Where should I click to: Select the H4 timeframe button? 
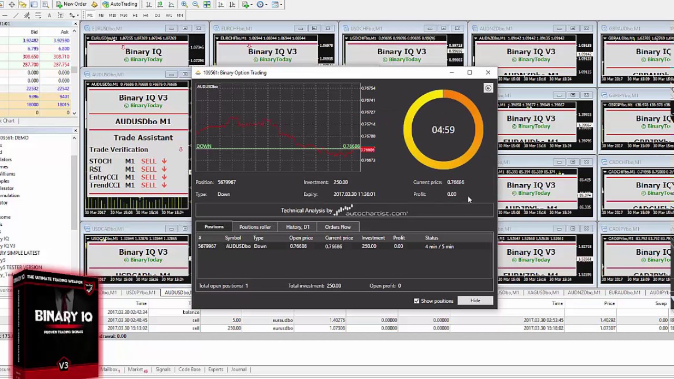click(x=146, y=15)
